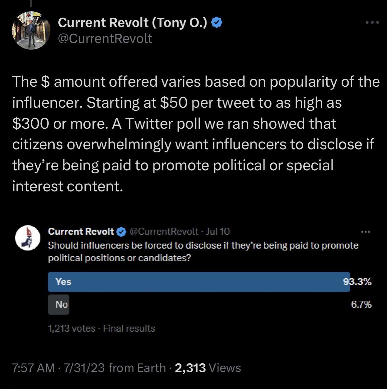
Task: Open the @CurrentRevolt handle in the quoted tweet
Action: click(x=163, y=231)
